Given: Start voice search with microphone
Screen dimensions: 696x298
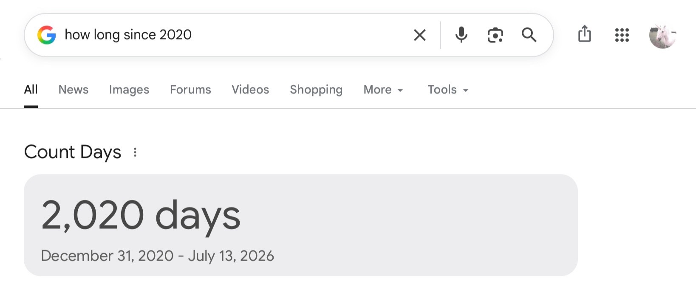Looking at the screenshot, I should tap(461, 35).
